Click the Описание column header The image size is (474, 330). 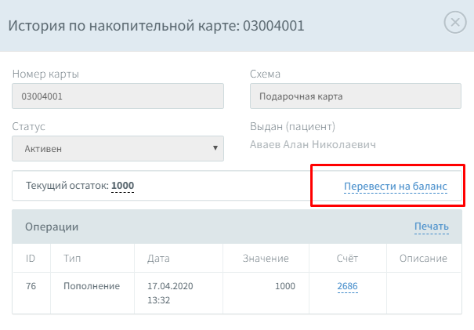click(423, 259)
